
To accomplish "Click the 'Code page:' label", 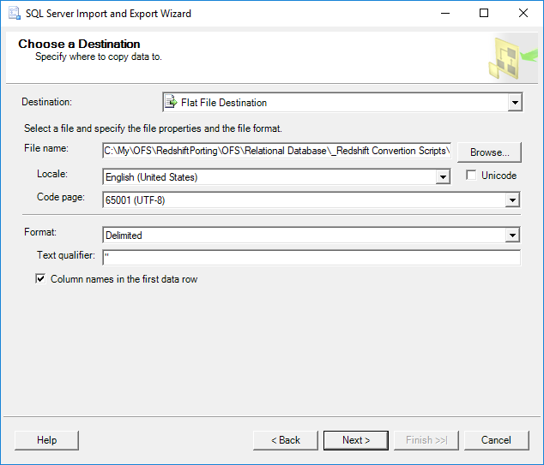I will (x=61, y=197).
